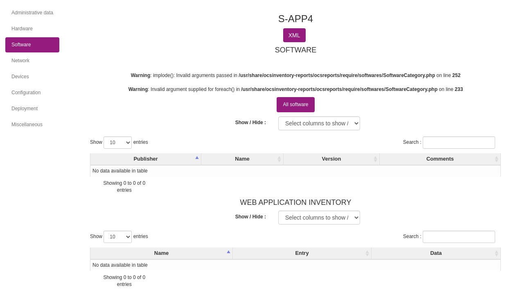Image resolution: width=507 pixels, height=304 pixels.
Task: Sort the Name column in Web Application Inventory
Action: [x=161, y=253]
